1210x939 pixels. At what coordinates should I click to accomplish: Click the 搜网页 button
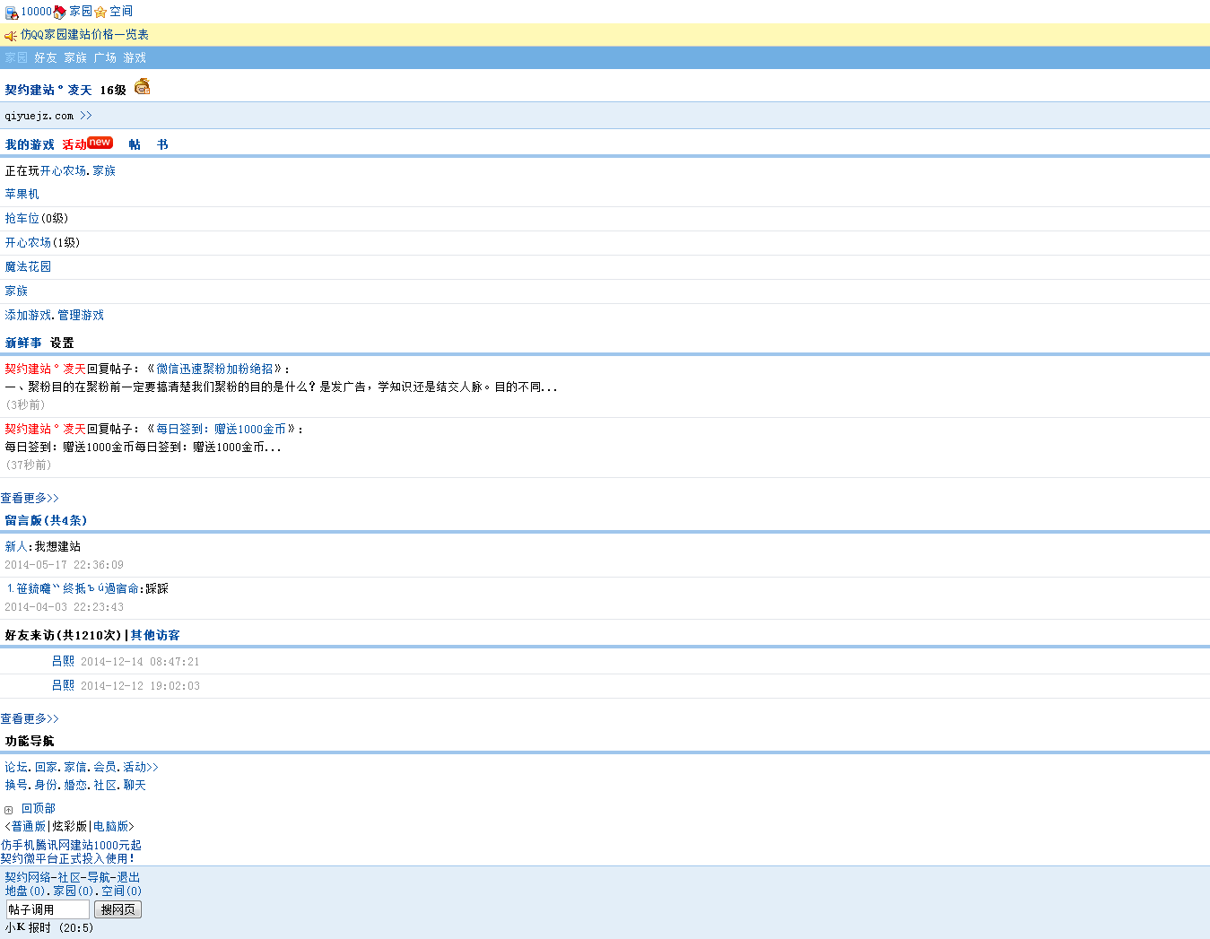coord(118,909)
